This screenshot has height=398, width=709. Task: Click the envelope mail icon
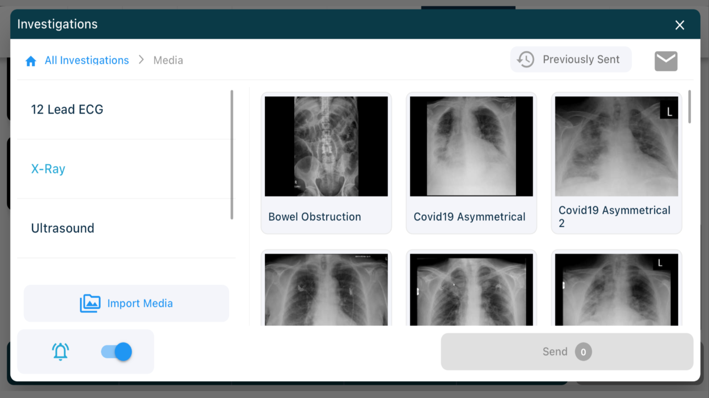[x=666, y=61]
